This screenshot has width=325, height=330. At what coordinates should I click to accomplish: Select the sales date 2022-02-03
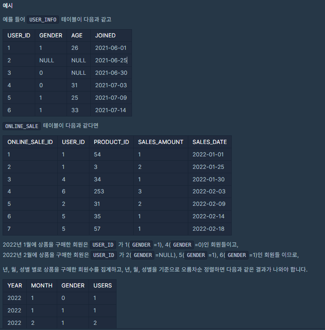pos(209,191)
